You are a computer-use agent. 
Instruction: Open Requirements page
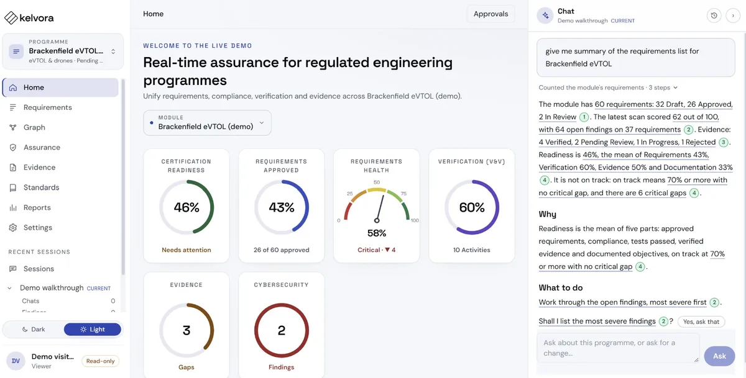60,107
